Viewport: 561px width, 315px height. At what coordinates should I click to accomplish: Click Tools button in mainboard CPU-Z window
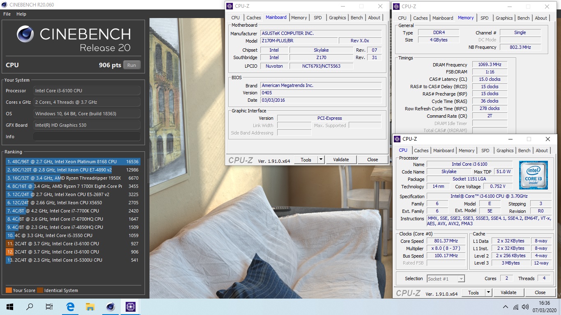(306, 160)
